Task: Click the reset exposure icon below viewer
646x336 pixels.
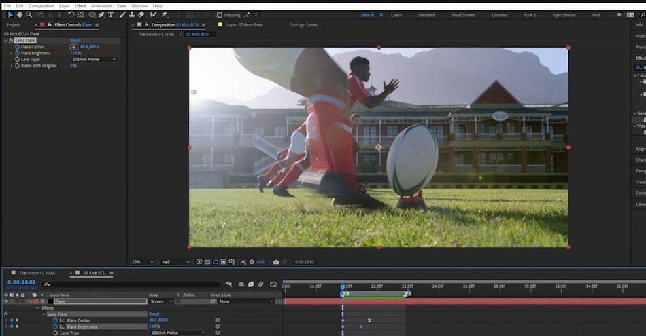Action: (252, 262)
